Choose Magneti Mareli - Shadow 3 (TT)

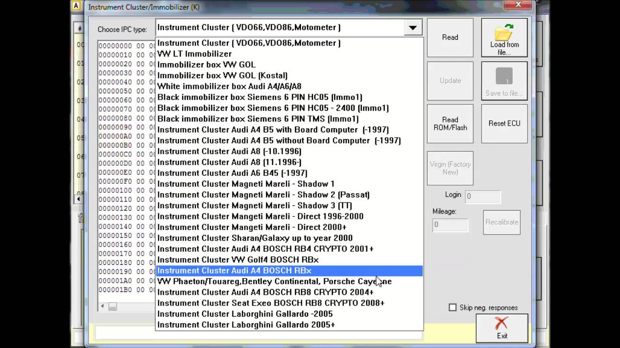289,205
